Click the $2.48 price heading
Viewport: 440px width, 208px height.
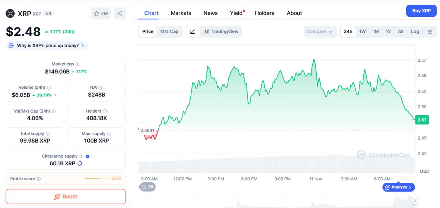pyautogui.click(x=23, y=31)
